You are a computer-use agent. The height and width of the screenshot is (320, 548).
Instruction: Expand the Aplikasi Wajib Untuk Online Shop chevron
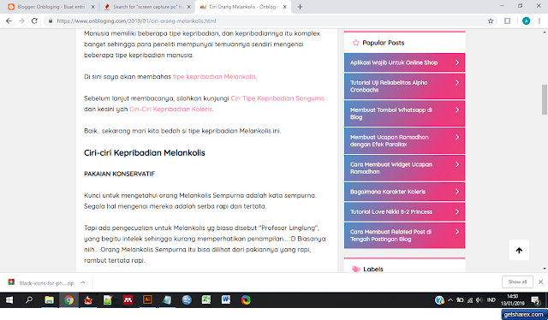click(x=457, y=62)
